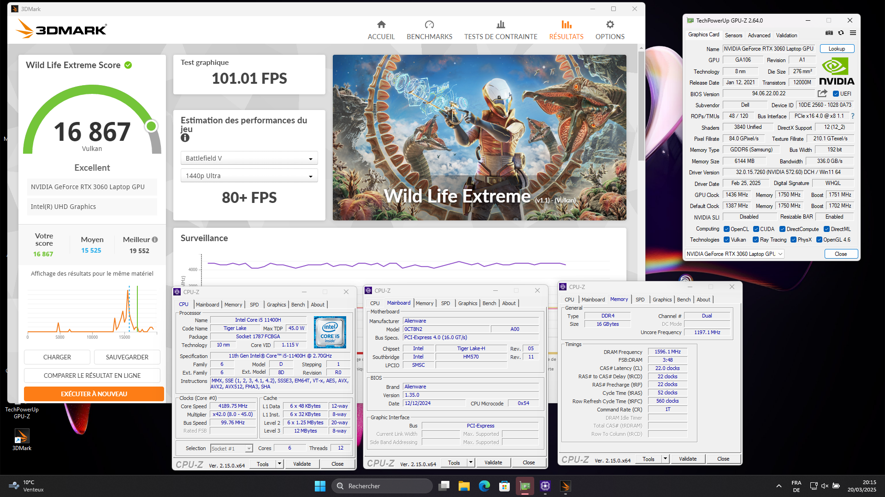Switch to the Validation tab in GPU-Z
Viewport: 885px width, 497px height.
click(x=786, y=35)
